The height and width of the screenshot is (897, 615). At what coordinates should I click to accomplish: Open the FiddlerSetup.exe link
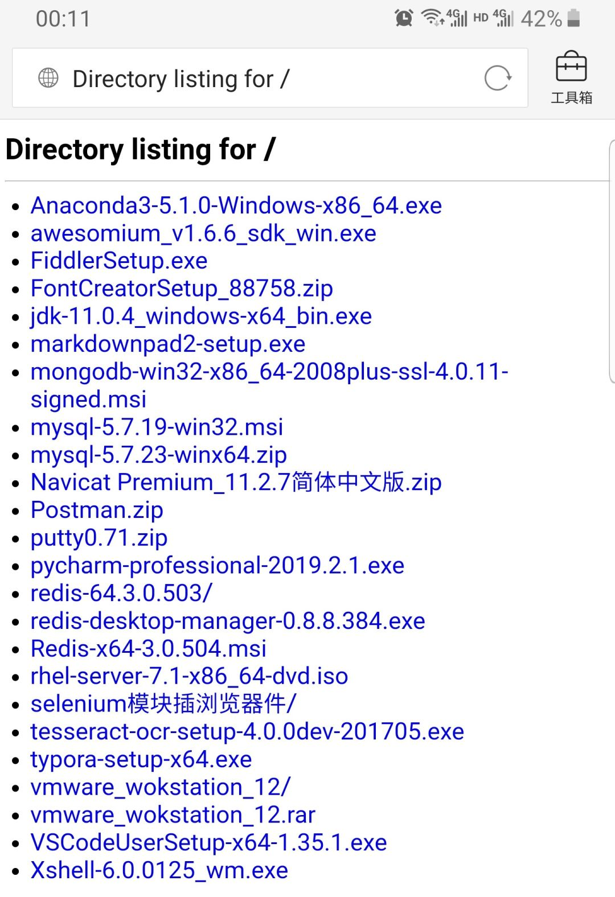tap(119, 261)
